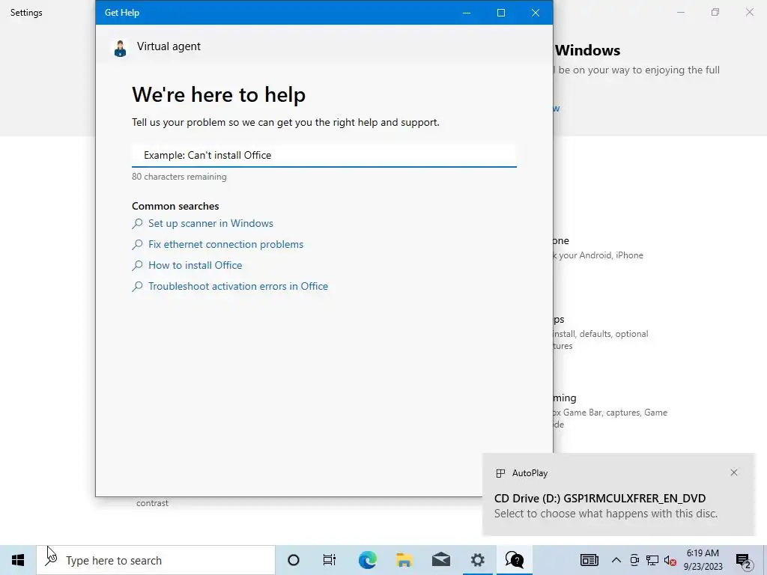767x575 pixels.
Task: Close the Get Help window
Action: click(x=536, y=13)
